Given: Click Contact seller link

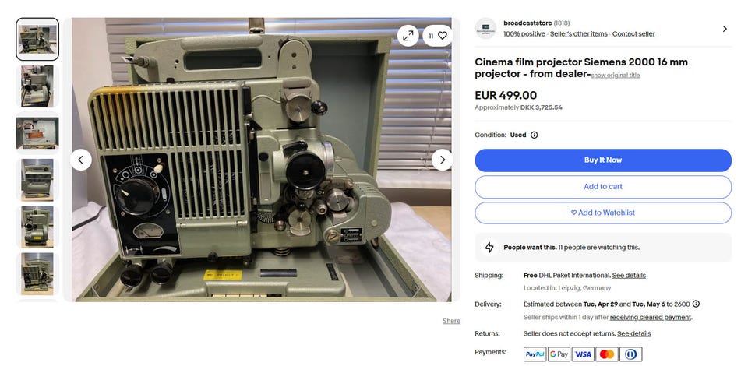Looking at the screenshot, I should (633, 33).
